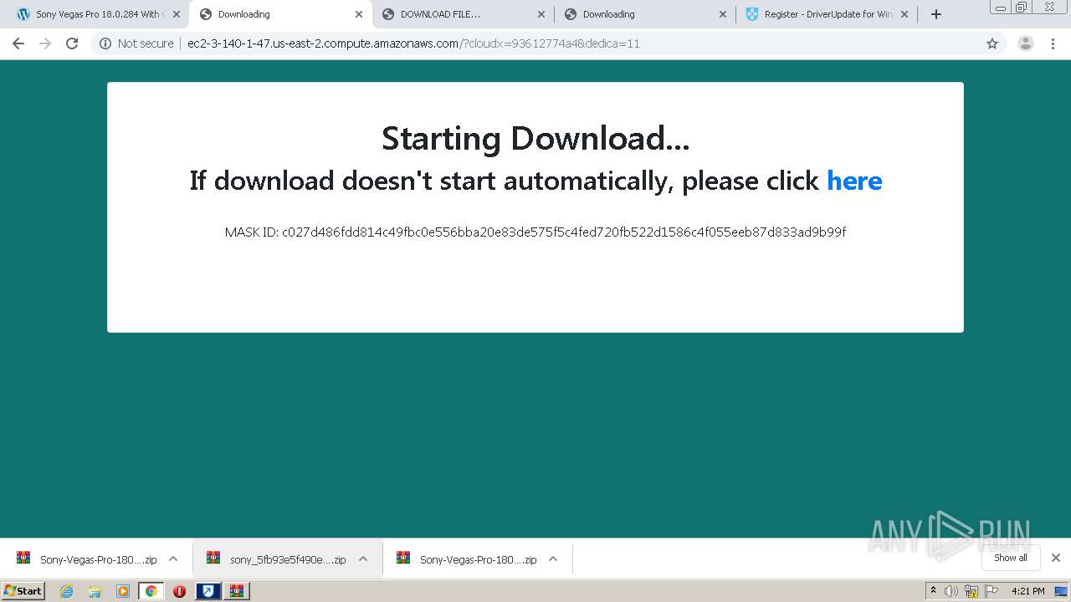This screenshot has height=602, width=1071.
Task: Bookmark this page with the star
Action: pyautogui.click(x=992, y=43)
